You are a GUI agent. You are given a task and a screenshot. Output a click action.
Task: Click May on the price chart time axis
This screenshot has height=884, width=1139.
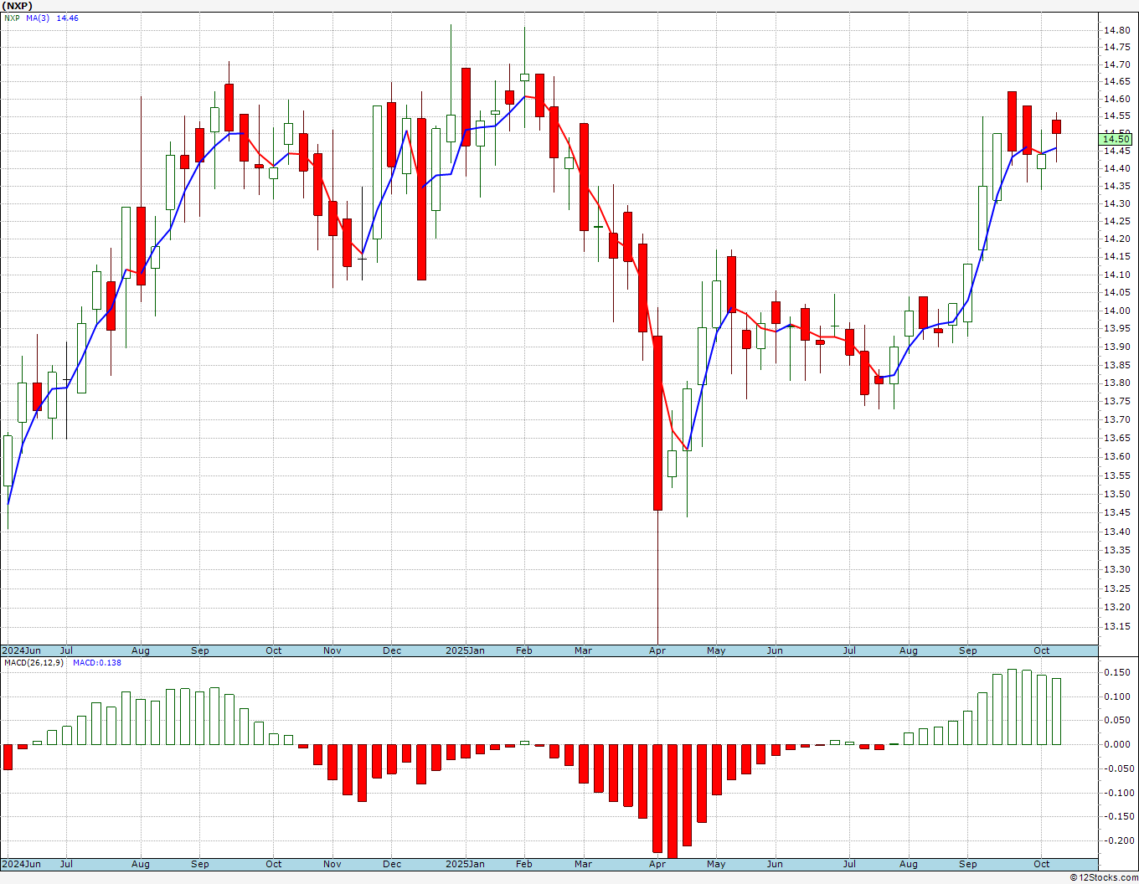(716, 650)
